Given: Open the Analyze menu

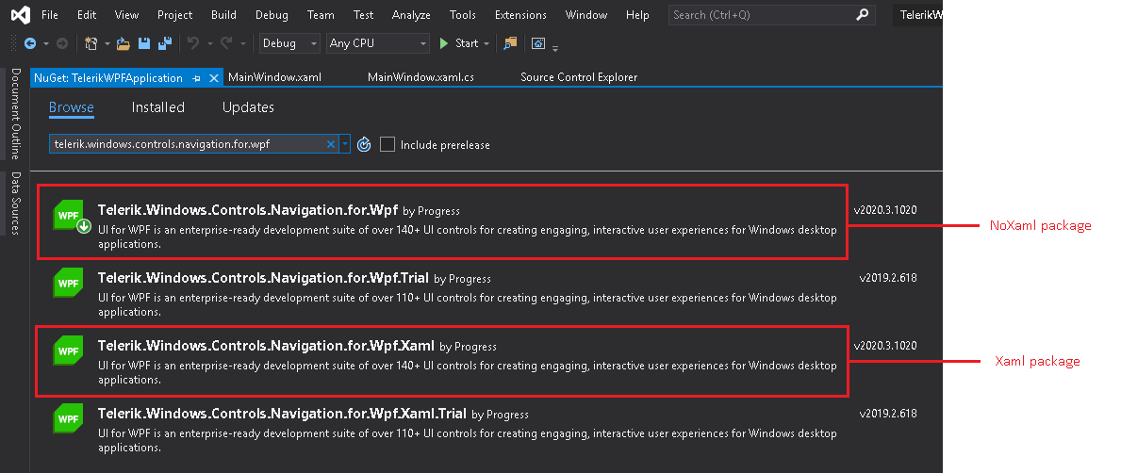Looking at the screenshot, I should tap(411, 15).
